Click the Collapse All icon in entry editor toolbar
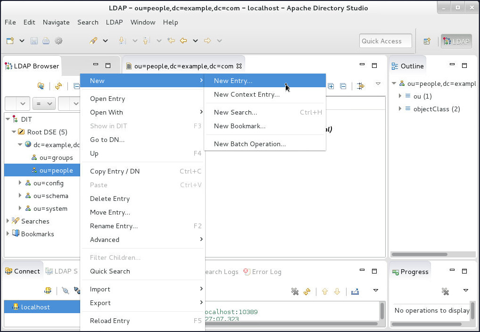This screenshot has width=480, height=332. (x=343, y=86)
